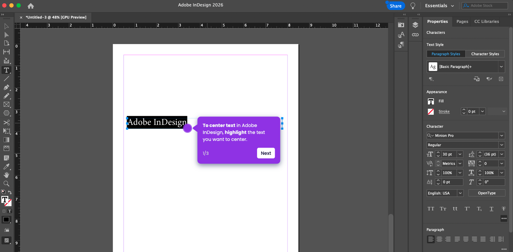Click the Fill color swatch
Screen dimensions: 513x252
431,101
